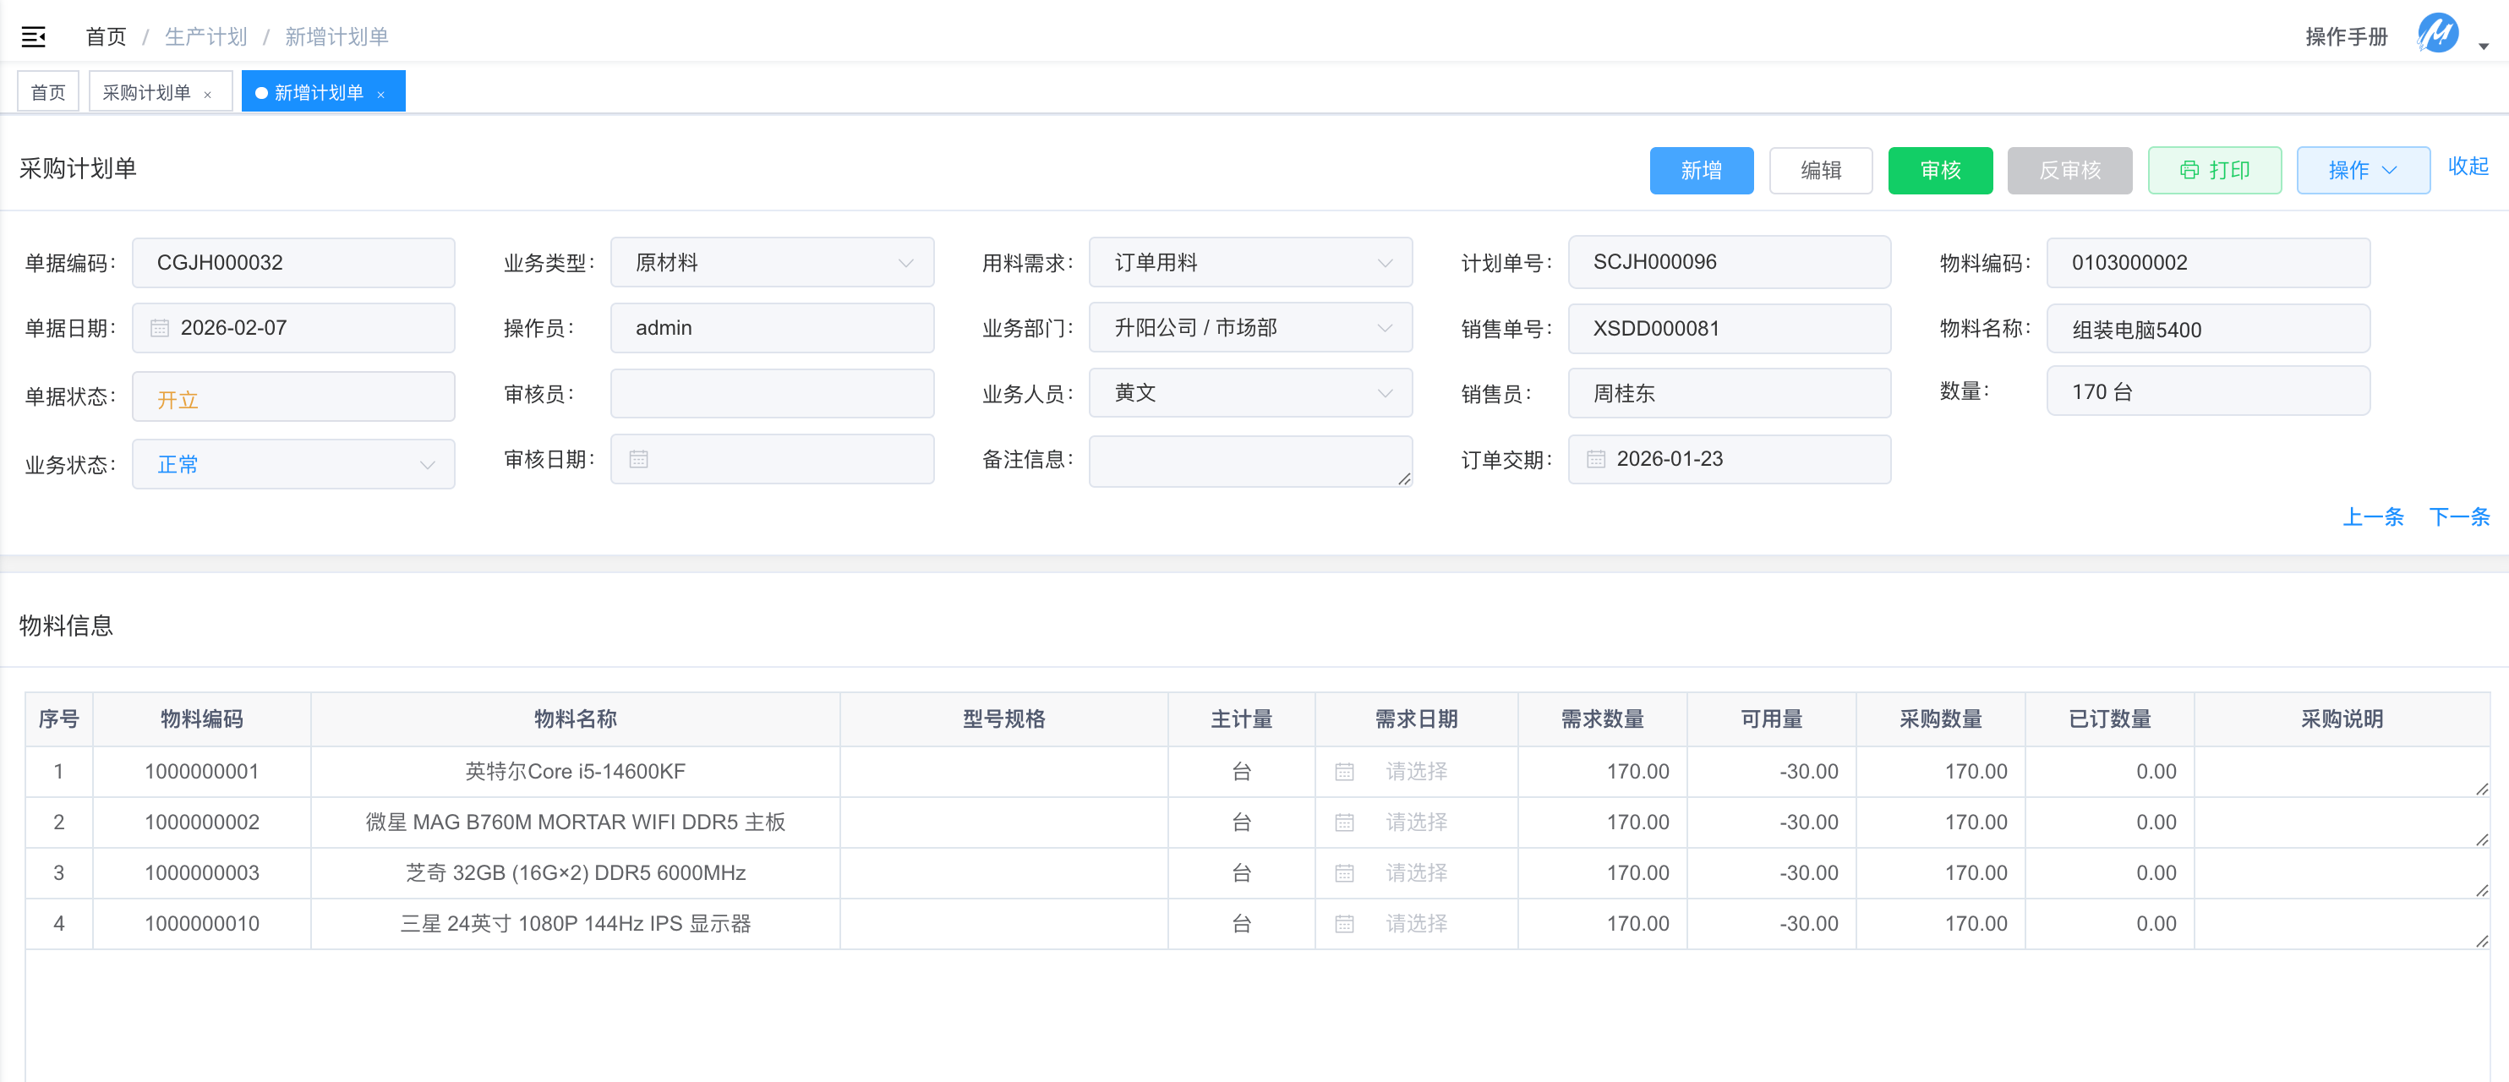Click 生产计划 in the breadcrumb

click(x=205, y=37)
